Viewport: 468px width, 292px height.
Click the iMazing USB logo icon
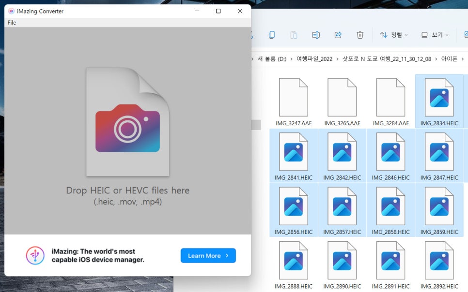35,256
